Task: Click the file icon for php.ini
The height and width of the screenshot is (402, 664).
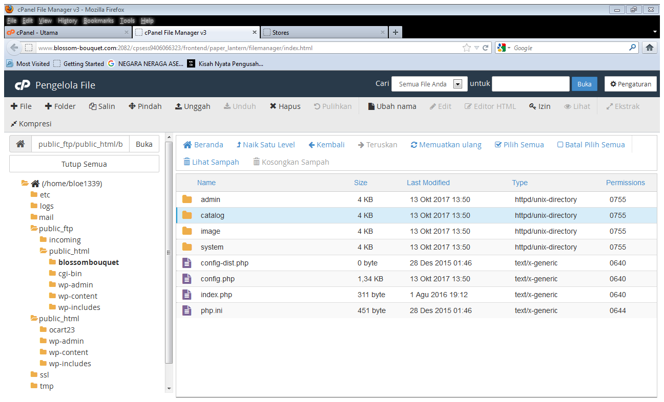Action: click(x=187, y=310)
